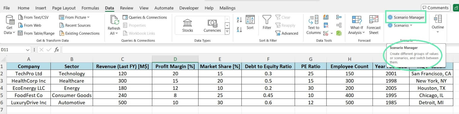This screenshot has width=459, height=114.
Task: Click the Properties command
Action: 134,25
